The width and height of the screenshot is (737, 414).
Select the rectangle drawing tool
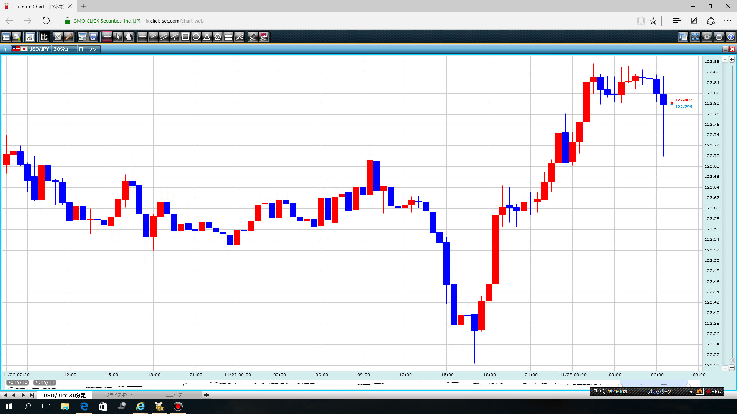[185, 37]
